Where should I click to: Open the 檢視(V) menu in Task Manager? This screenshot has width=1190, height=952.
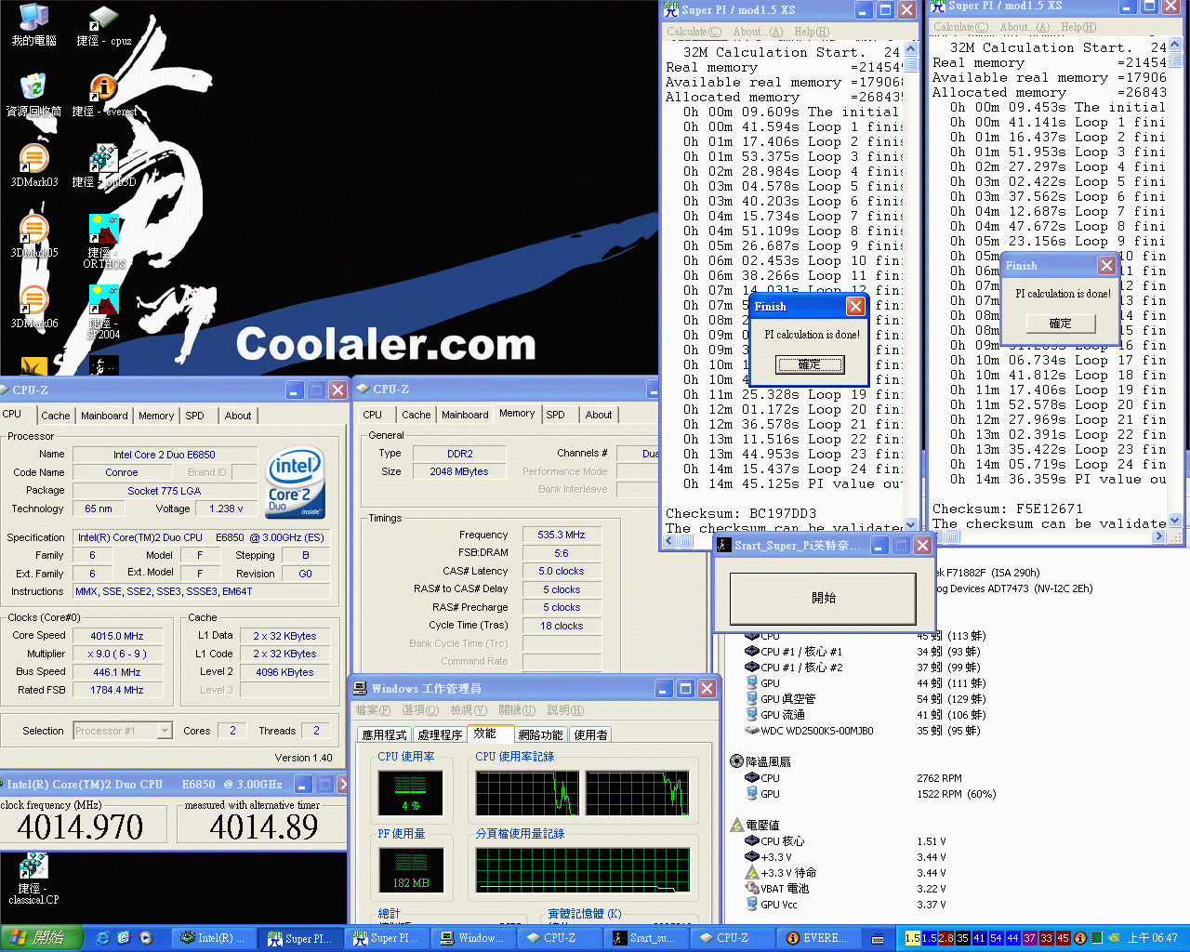point(468,710)
